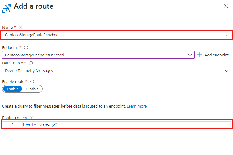Select the Disable toggle option

pos(32,89)
